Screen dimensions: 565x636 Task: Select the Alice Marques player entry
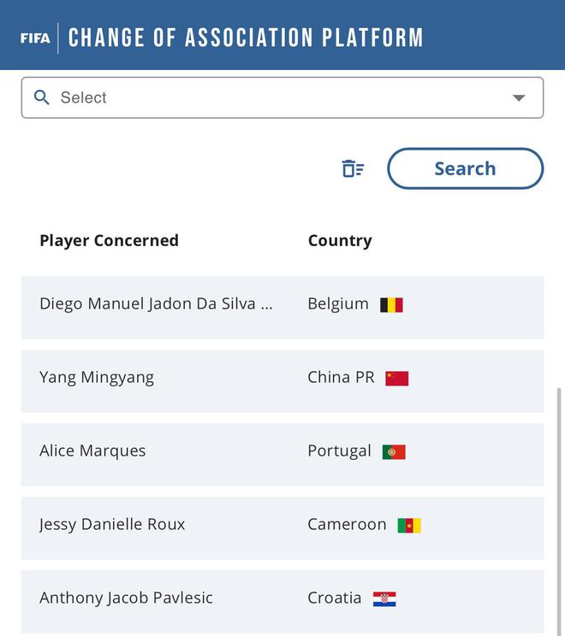(x=92, y=451)
